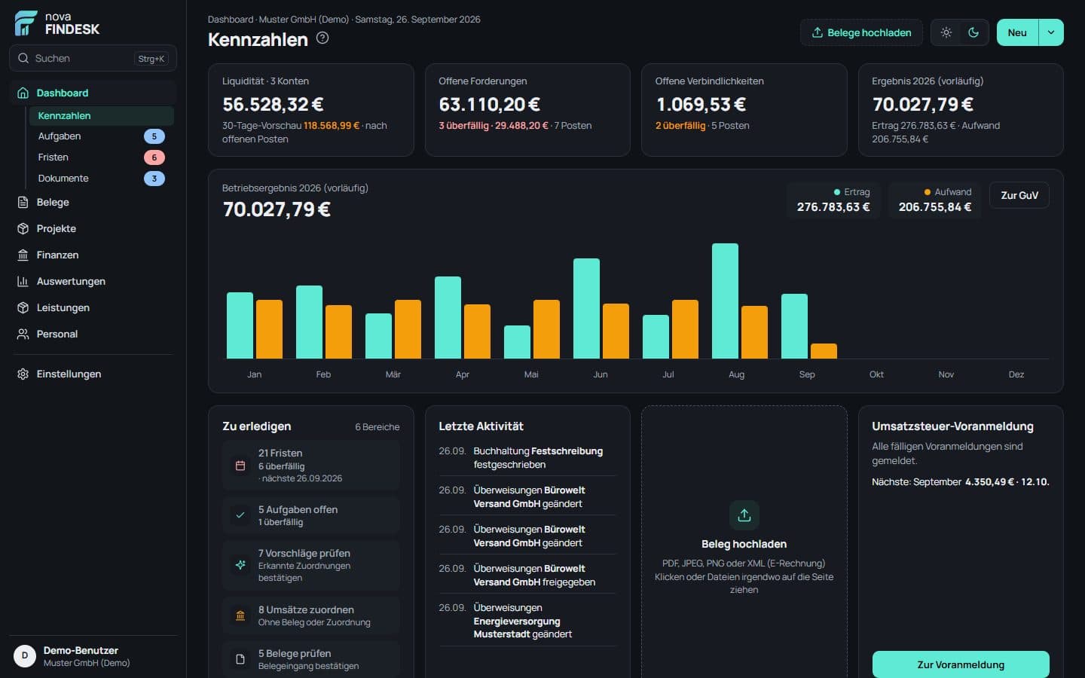Expand the dropdown arrow next to Neu
1085x678 pixels.
click(1051, 32)
